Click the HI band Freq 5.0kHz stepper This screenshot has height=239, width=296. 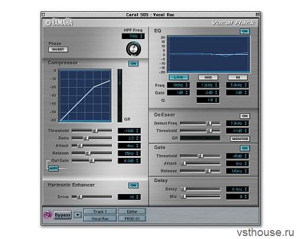tap(237, 85)
